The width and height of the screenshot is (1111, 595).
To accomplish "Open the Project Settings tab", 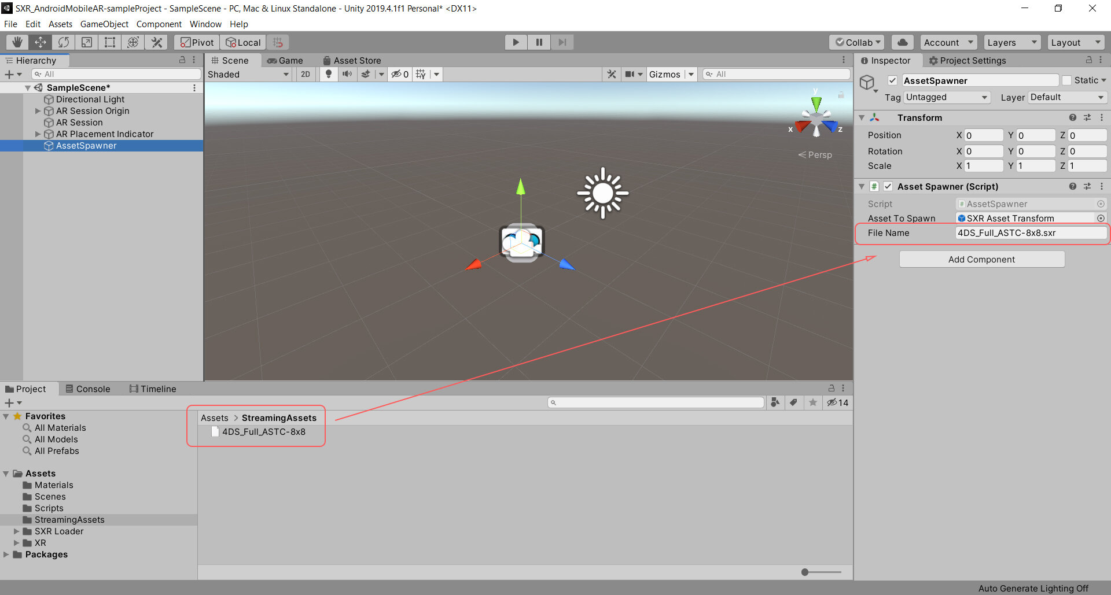I will pos(967,60).
